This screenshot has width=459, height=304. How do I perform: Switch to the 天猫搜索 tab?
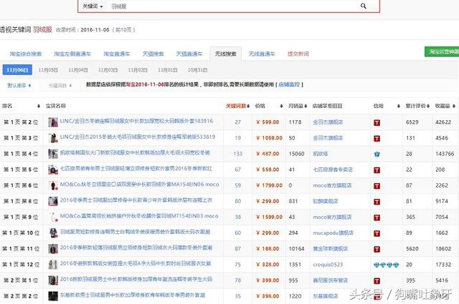pyautogui.click(x=153, y=54)
